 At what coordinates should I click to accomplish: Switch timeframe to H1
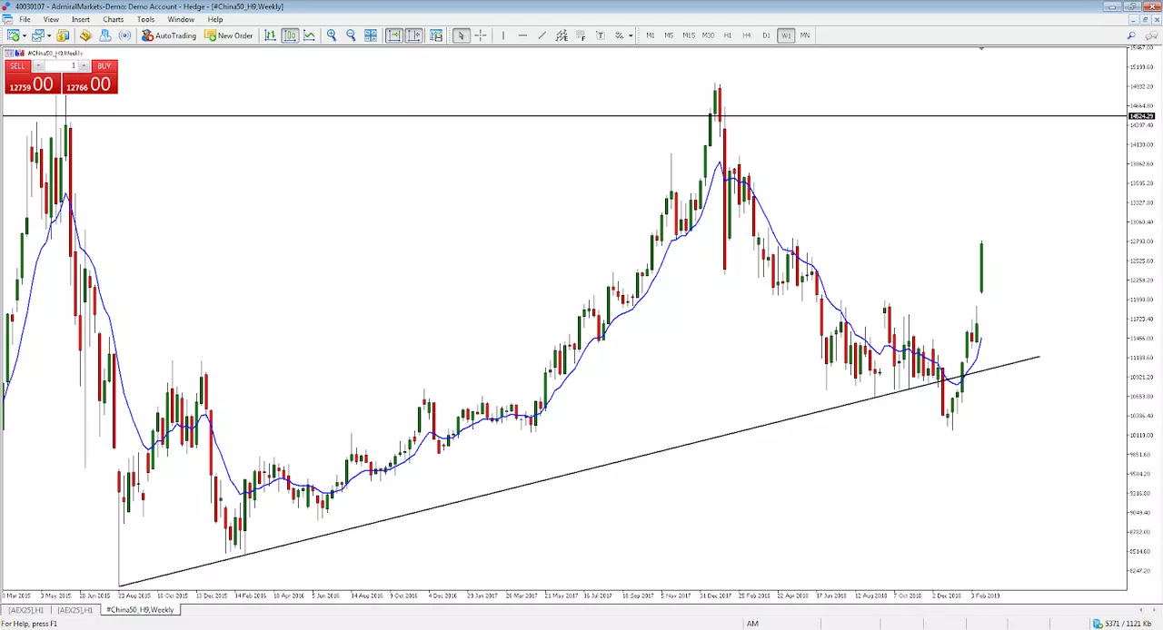pos(728,35)
